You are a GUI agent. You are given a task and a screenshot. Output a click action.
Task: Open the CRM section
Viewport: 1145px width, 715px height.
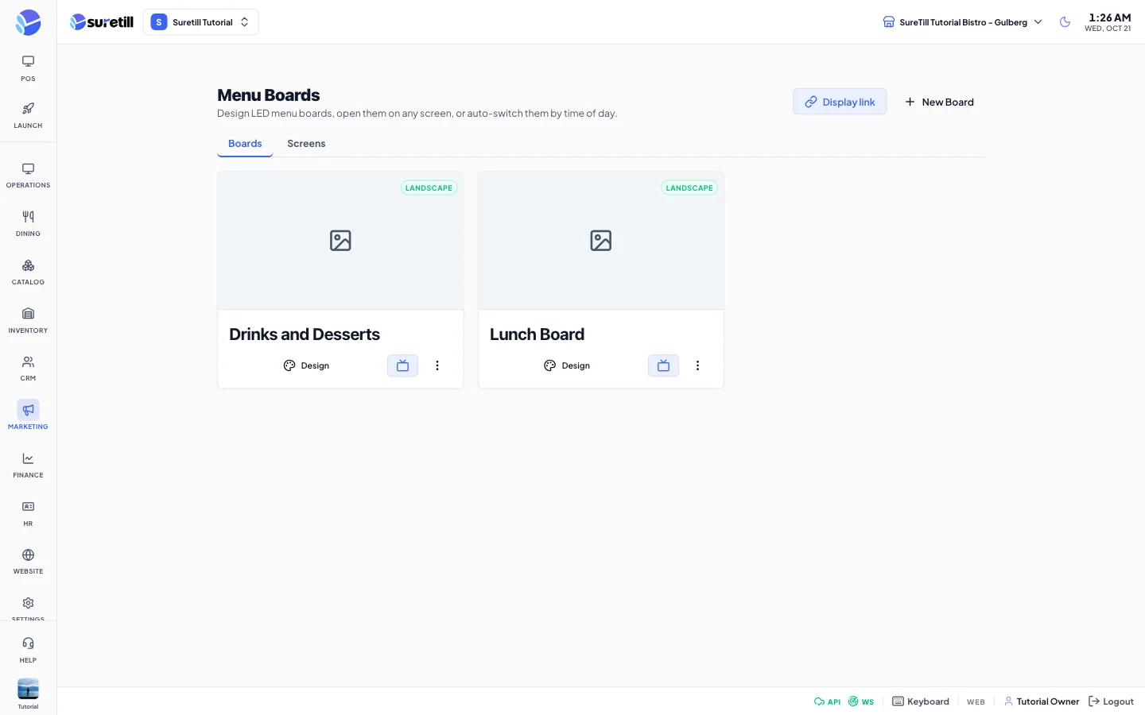pyautogui.click(x=28, y=369)
